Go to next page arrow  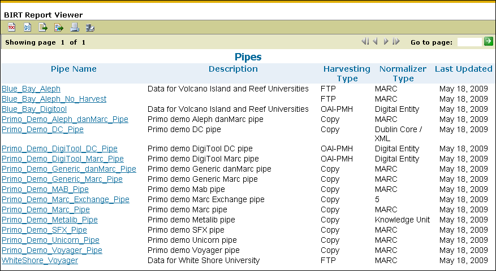[386, 41]
